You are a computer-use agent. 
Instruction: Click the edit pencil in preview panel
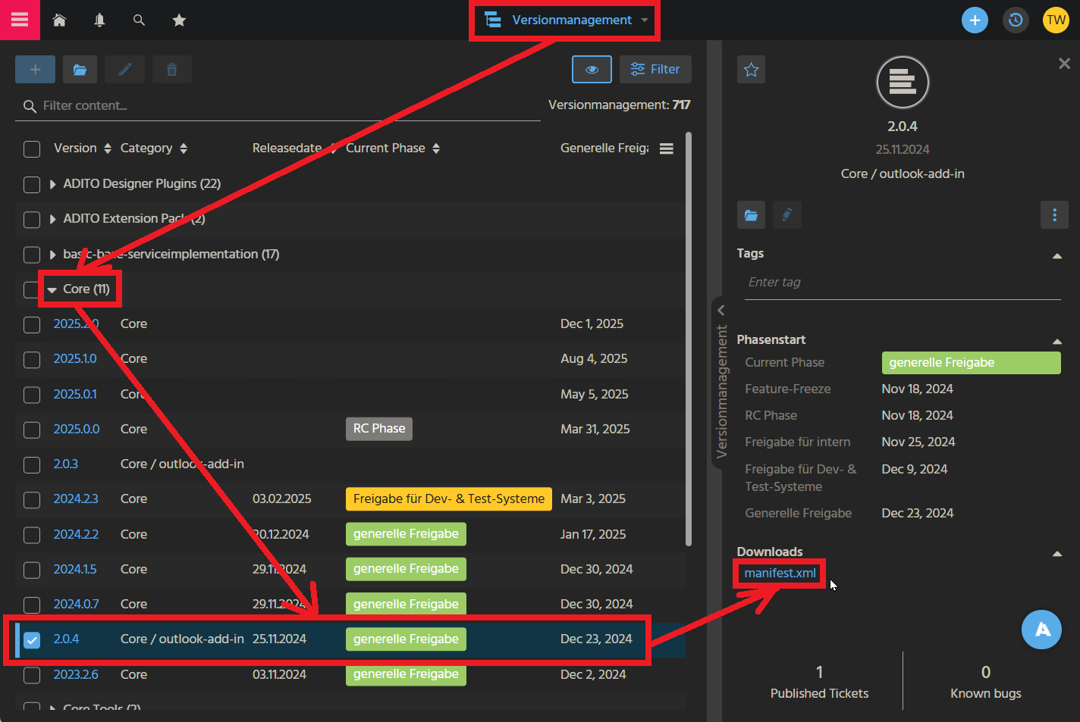pos(787,215)
